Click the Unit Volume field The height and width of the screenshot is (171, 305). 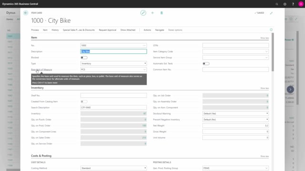click(235, 138)
